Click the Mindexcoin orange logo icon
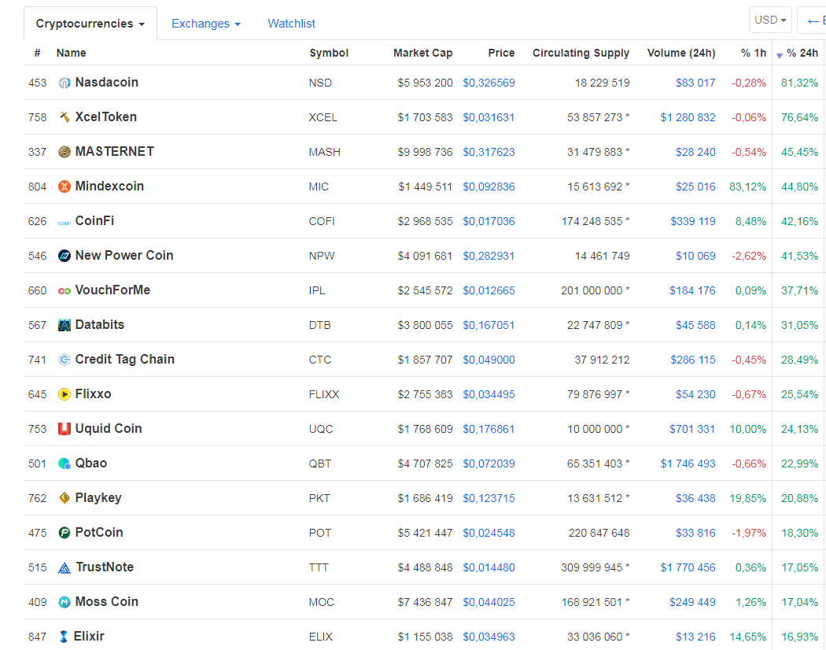This screenshot has height=650, width=826. click(x=65, y=187)
